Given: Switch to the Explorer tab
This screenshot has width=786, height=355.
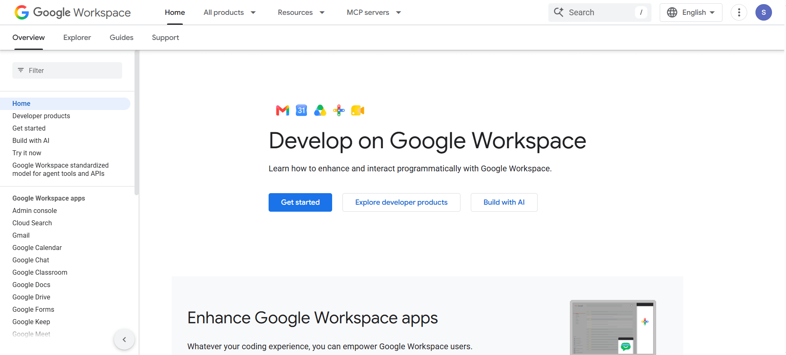Looking at the screenshot, I should 77,37.
